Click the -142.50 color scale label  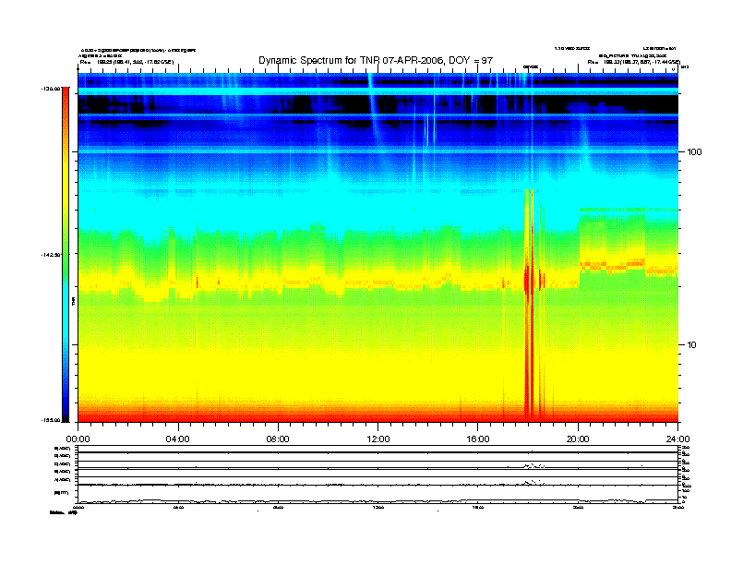(51, 255)
